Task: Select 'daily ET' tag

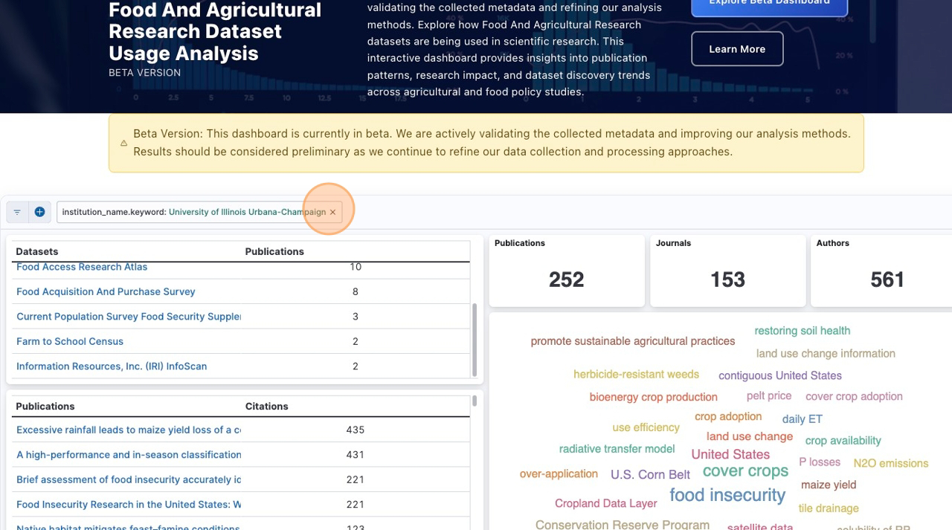Action: pyautogui.click(x=802, y=419)
